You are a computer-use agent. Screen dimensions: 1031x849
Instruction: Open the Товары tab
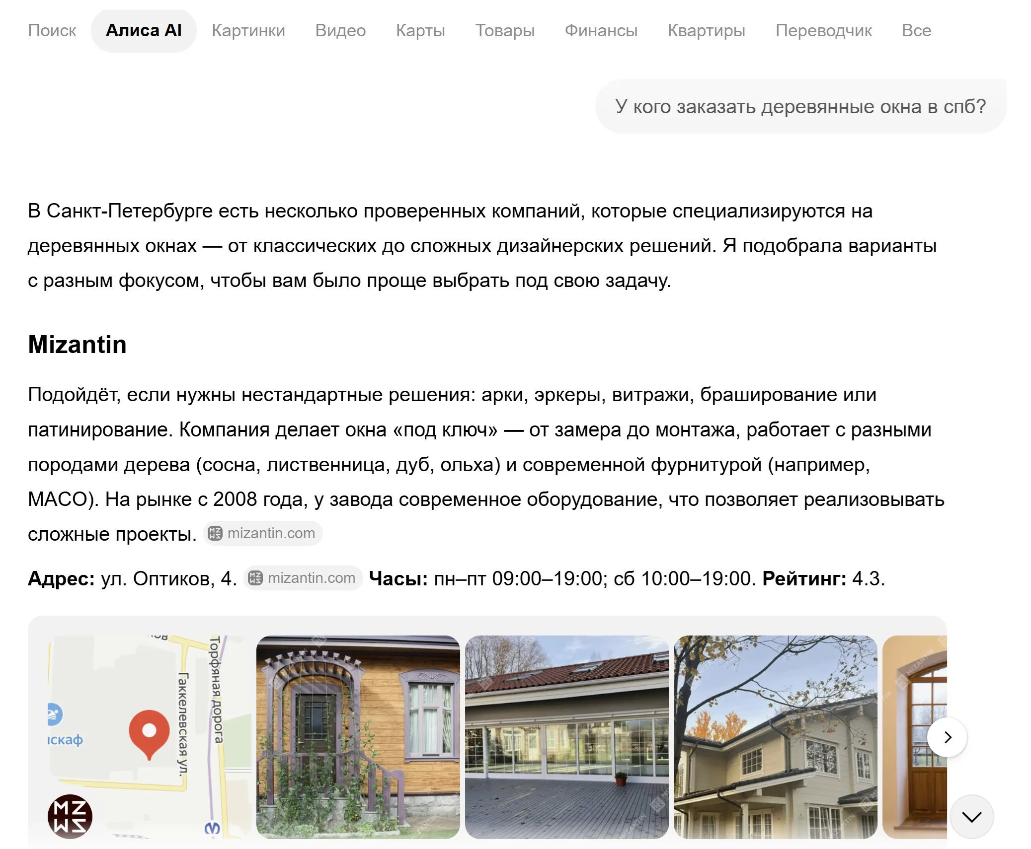505,31
